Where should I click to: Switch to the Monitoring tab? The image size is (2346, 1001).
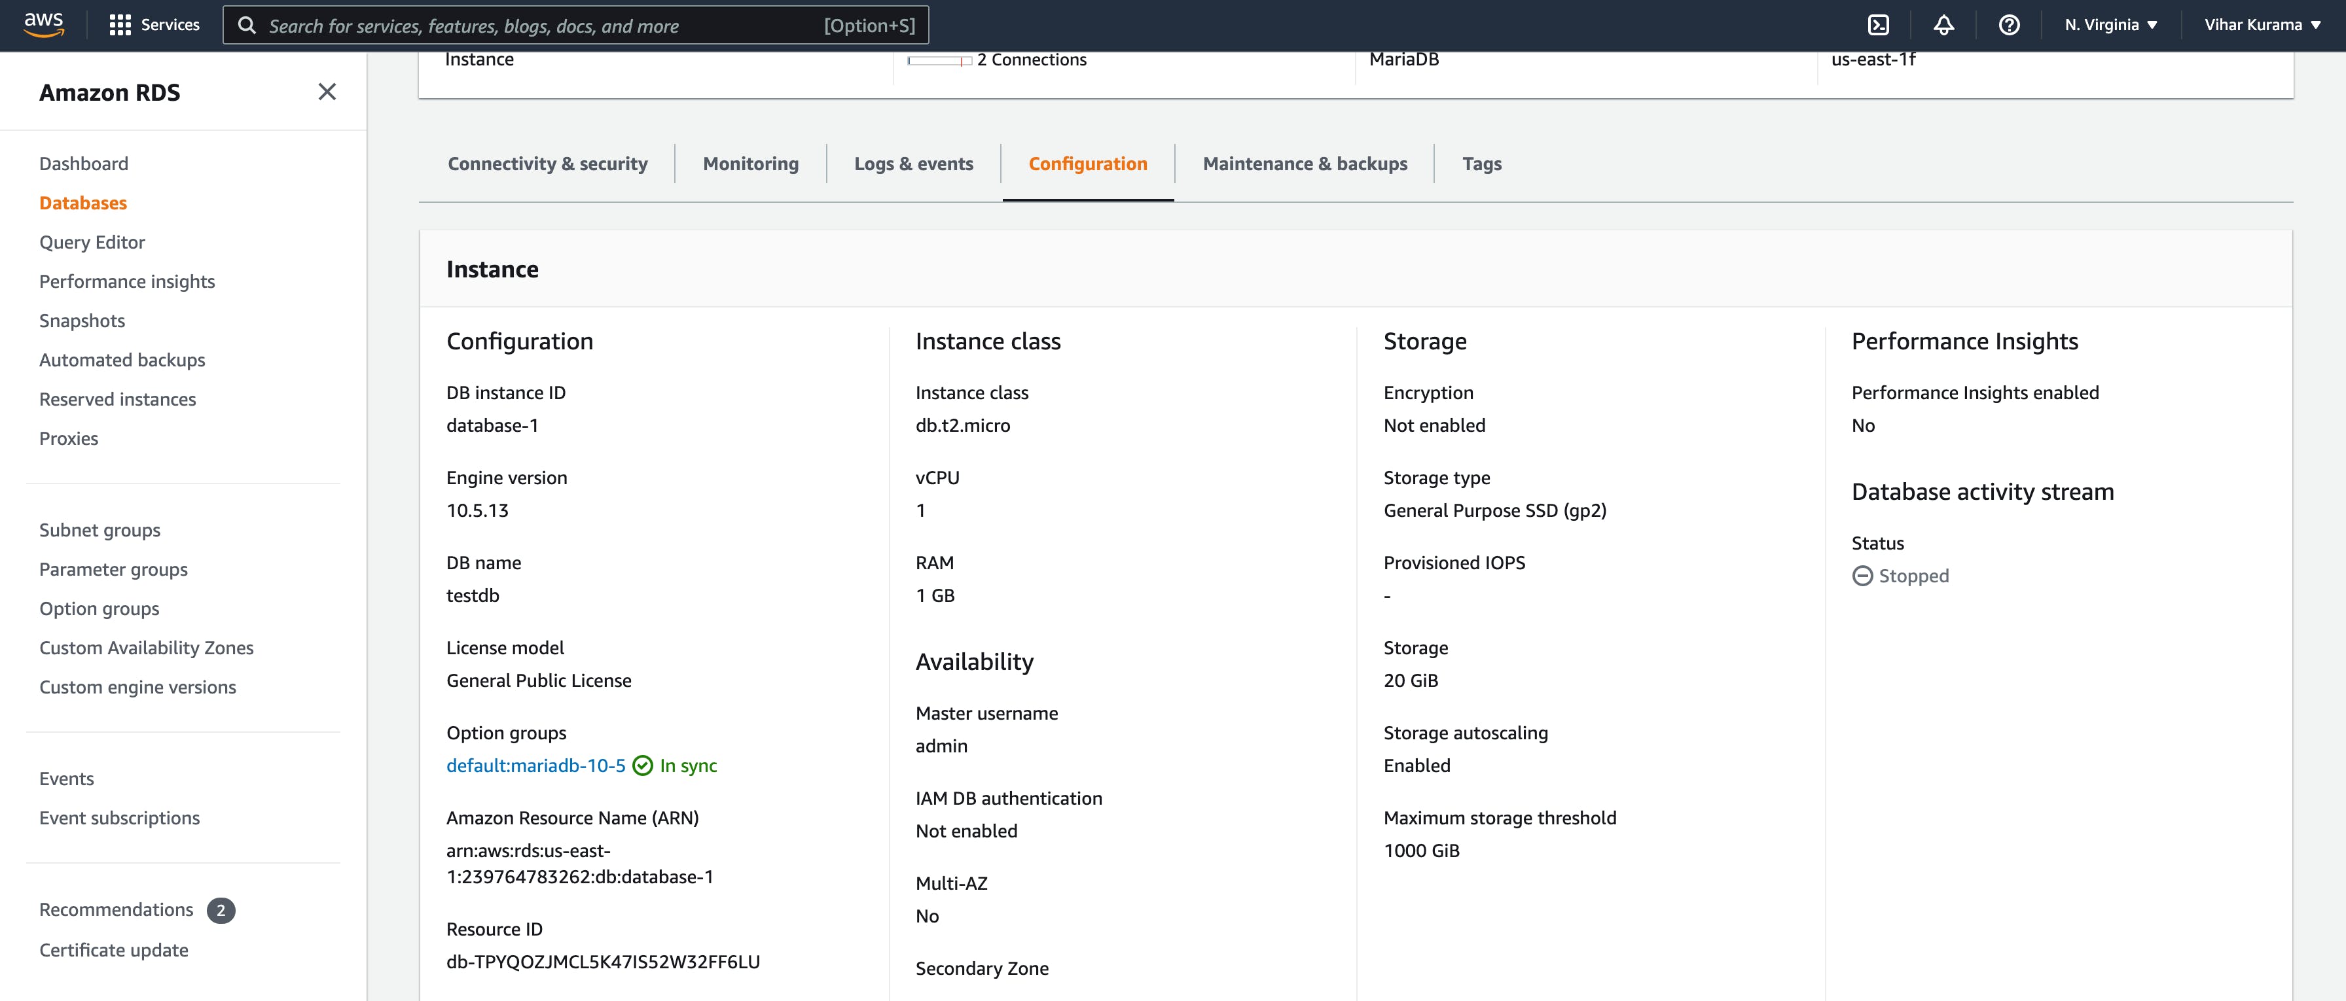[x=750, y=164]
